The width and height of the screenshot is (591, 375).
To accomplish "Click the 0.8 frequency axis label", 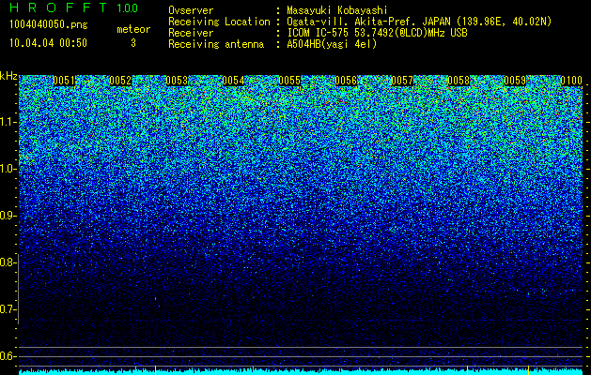I will 8,262.
